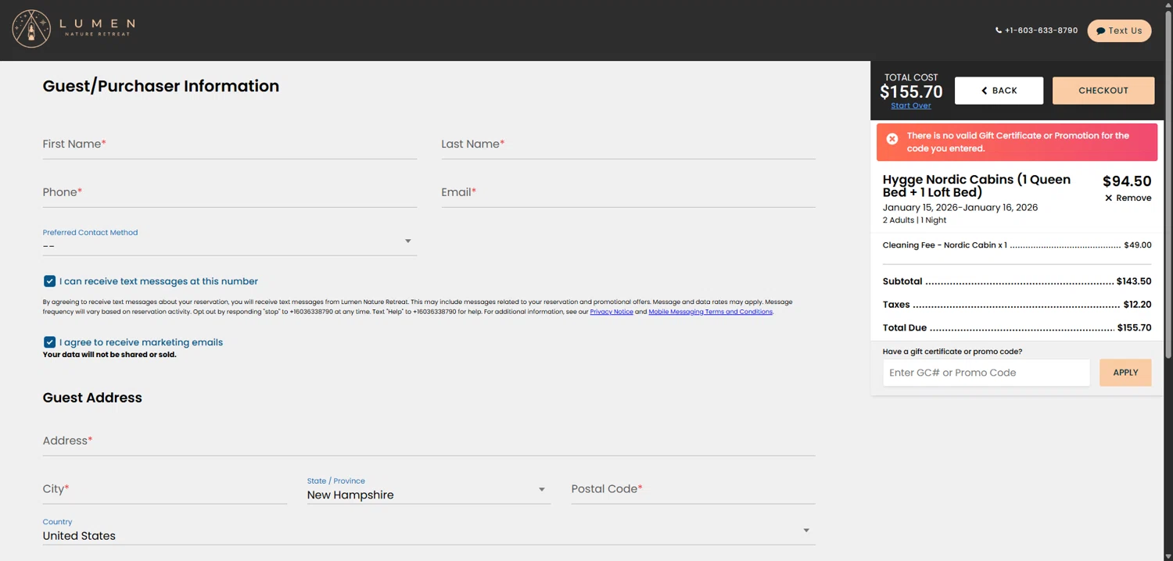This screenshot has height=561, width=1173.
Task: Click the Text Us button
Action: tap(1119, 30)
